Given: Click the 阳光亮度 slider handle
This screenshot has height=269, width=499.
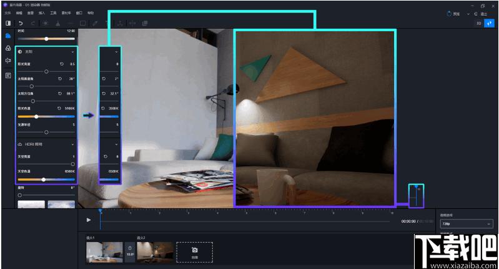Looking at the screenshot, I should [46, 71].
